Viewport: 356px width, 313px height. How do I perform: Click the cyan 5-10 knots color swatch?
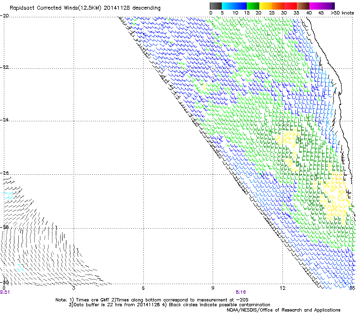[x=228, y=6]
